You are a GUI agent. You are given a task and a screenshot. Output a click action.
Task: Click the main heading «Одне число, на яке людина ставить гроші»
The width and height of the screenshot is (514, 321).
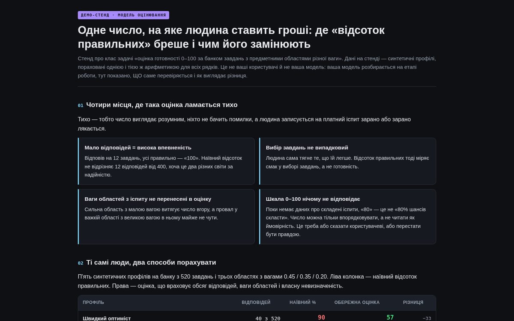click(x=231, y=37)
